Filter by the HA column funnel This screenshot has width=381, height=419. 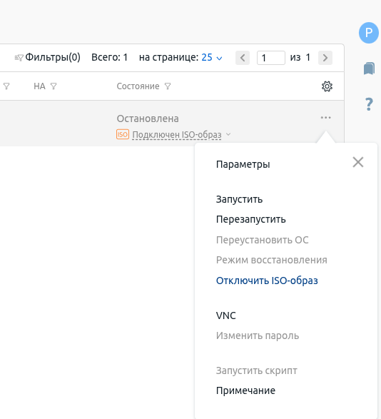(x=54, y=86)
